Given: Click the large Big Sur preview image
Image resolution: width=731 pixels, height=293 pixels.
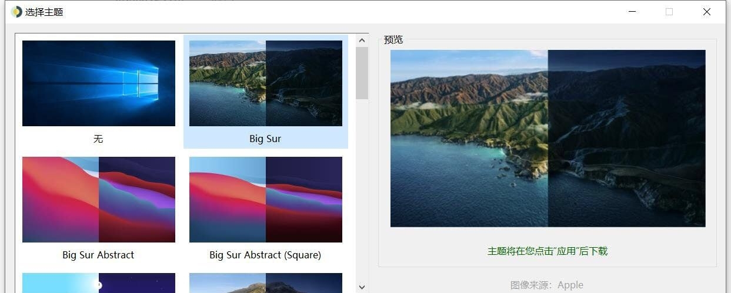Looking at the screenshot, I should 548,139.
